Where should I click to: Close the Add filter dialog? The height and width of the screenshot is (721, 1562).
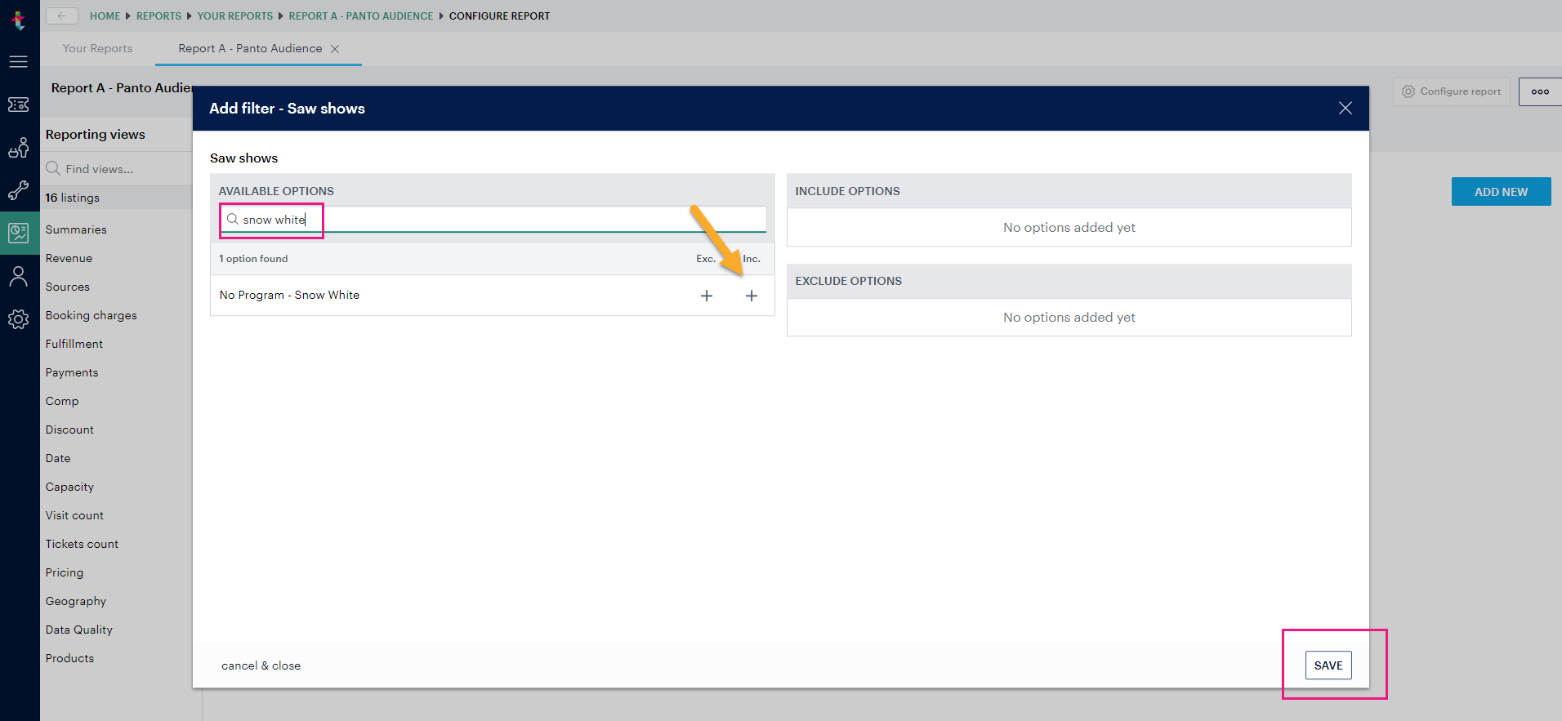pos(1346,109)
